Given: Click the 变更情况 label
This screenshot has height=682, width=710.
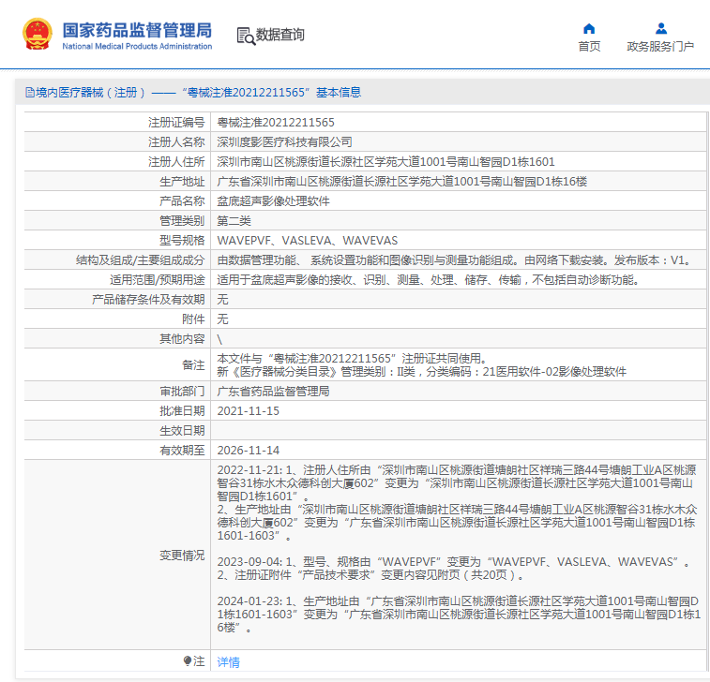Looking at the screenshot, I should click(182, 555).
